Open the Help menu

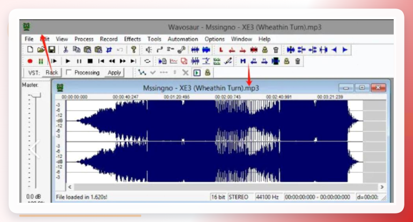pyautogui.click(x=264, y=39)
